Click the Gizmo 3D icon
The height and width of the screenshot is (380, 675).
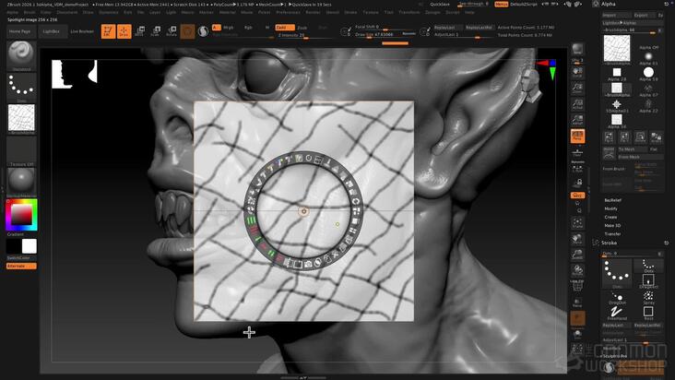[187, 31]
